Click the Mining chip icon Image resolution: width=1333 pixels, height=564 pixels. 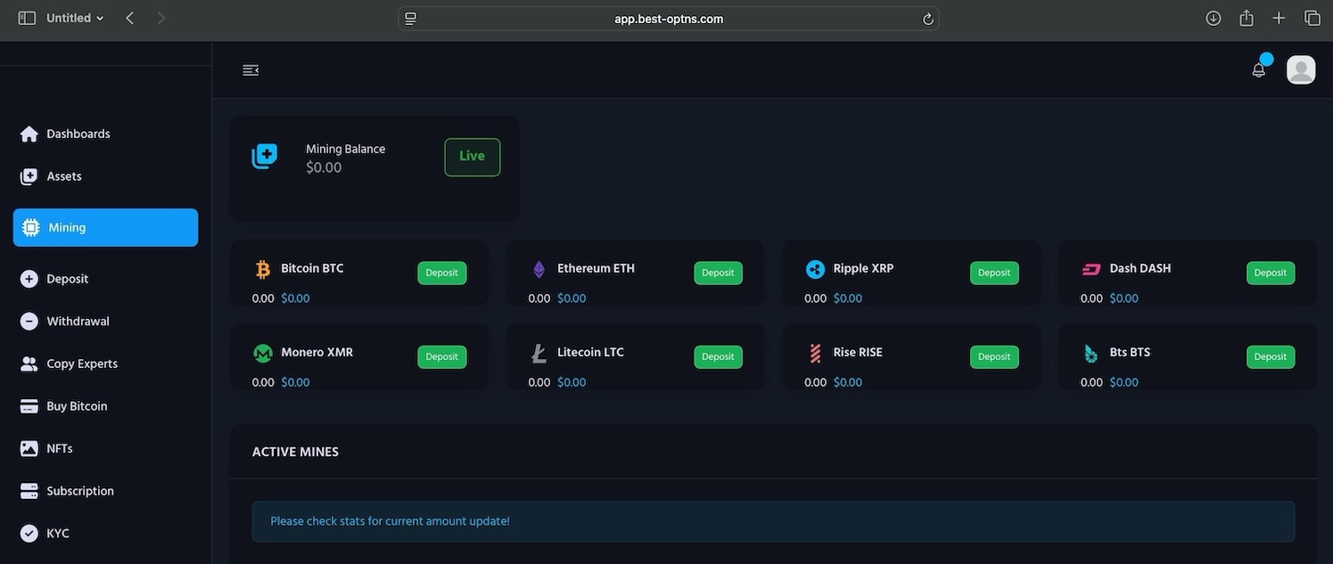click(x=31, y=227)
